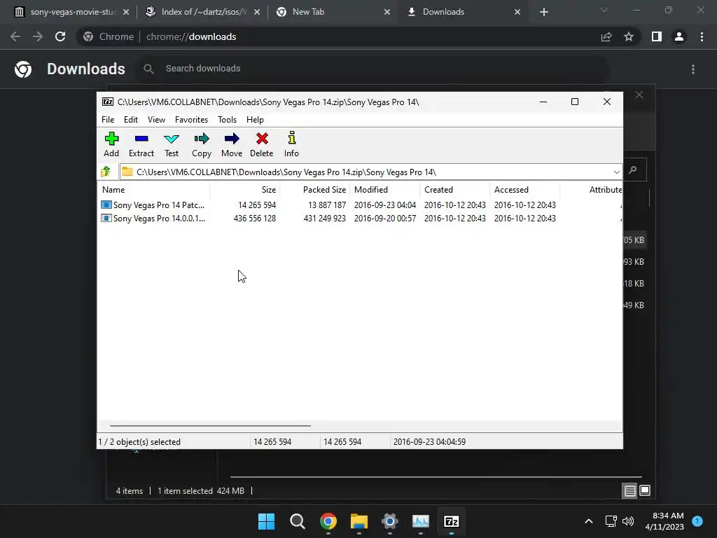Sort by Packed Size column header
The width and height of the screenshot is (717, 538).
(x=315, y=189)
